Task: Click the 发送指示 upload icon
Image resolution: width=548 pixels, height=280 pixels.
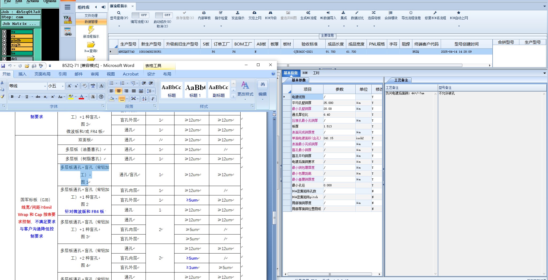Action: 238,13
